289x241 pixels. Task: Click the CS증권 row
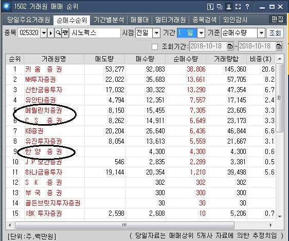pos(140,121)
